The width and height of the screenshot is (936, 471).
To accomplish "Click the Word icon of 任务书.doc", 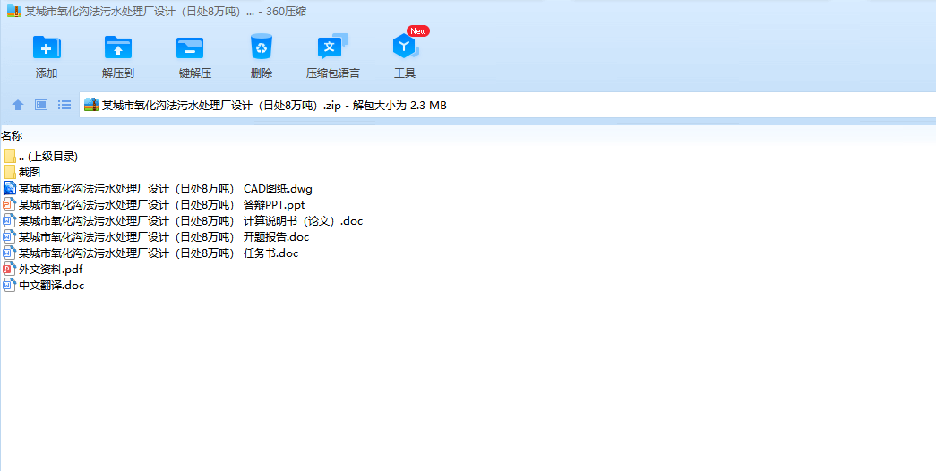I will (x=10, y=253).
